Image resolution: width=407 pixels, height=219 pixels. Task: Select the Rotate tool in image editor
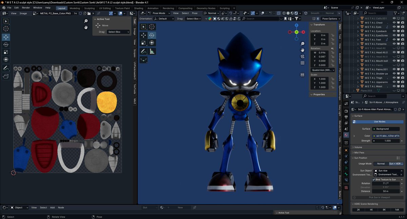pyautogui.click(x=6, y=44)
